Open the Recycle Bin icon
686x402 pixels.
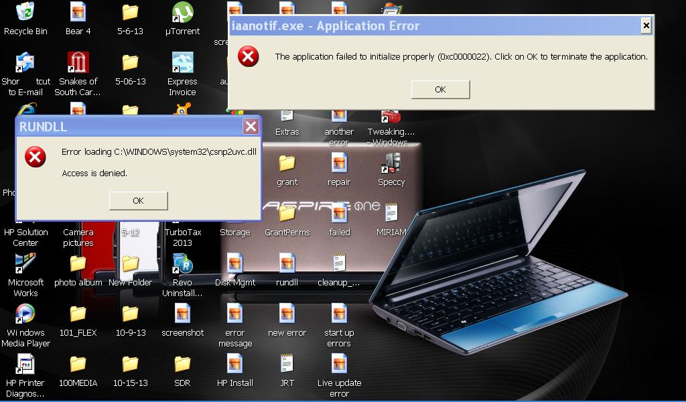25,12
